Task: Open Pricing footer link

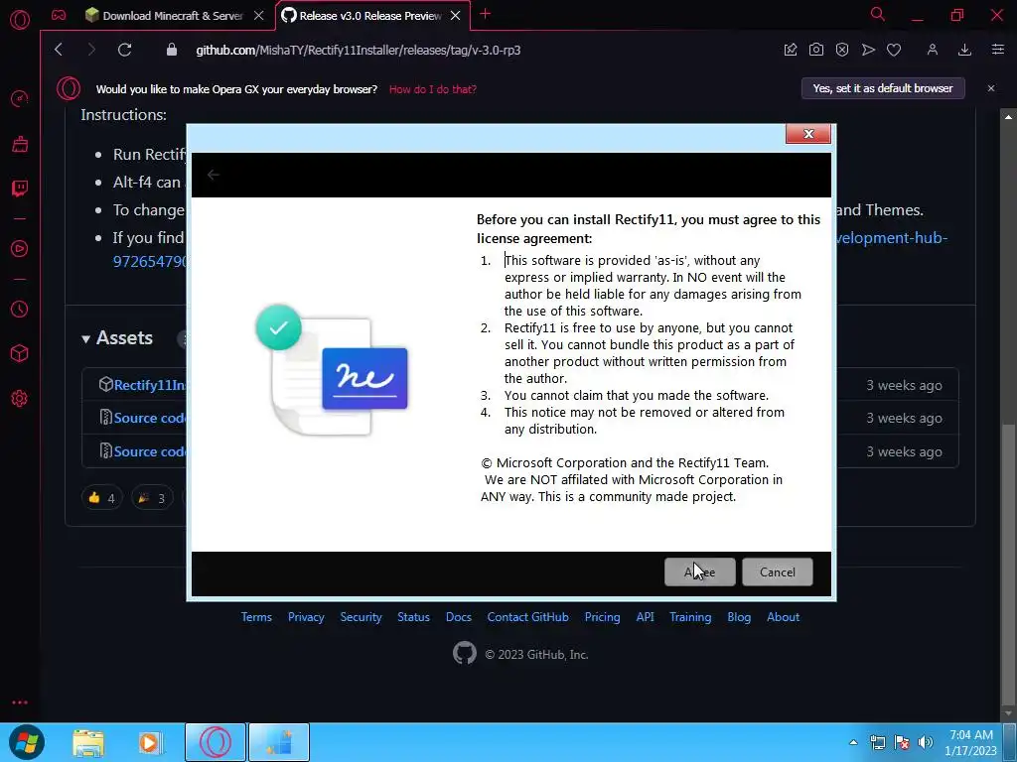Action: [x=602, y=617]
